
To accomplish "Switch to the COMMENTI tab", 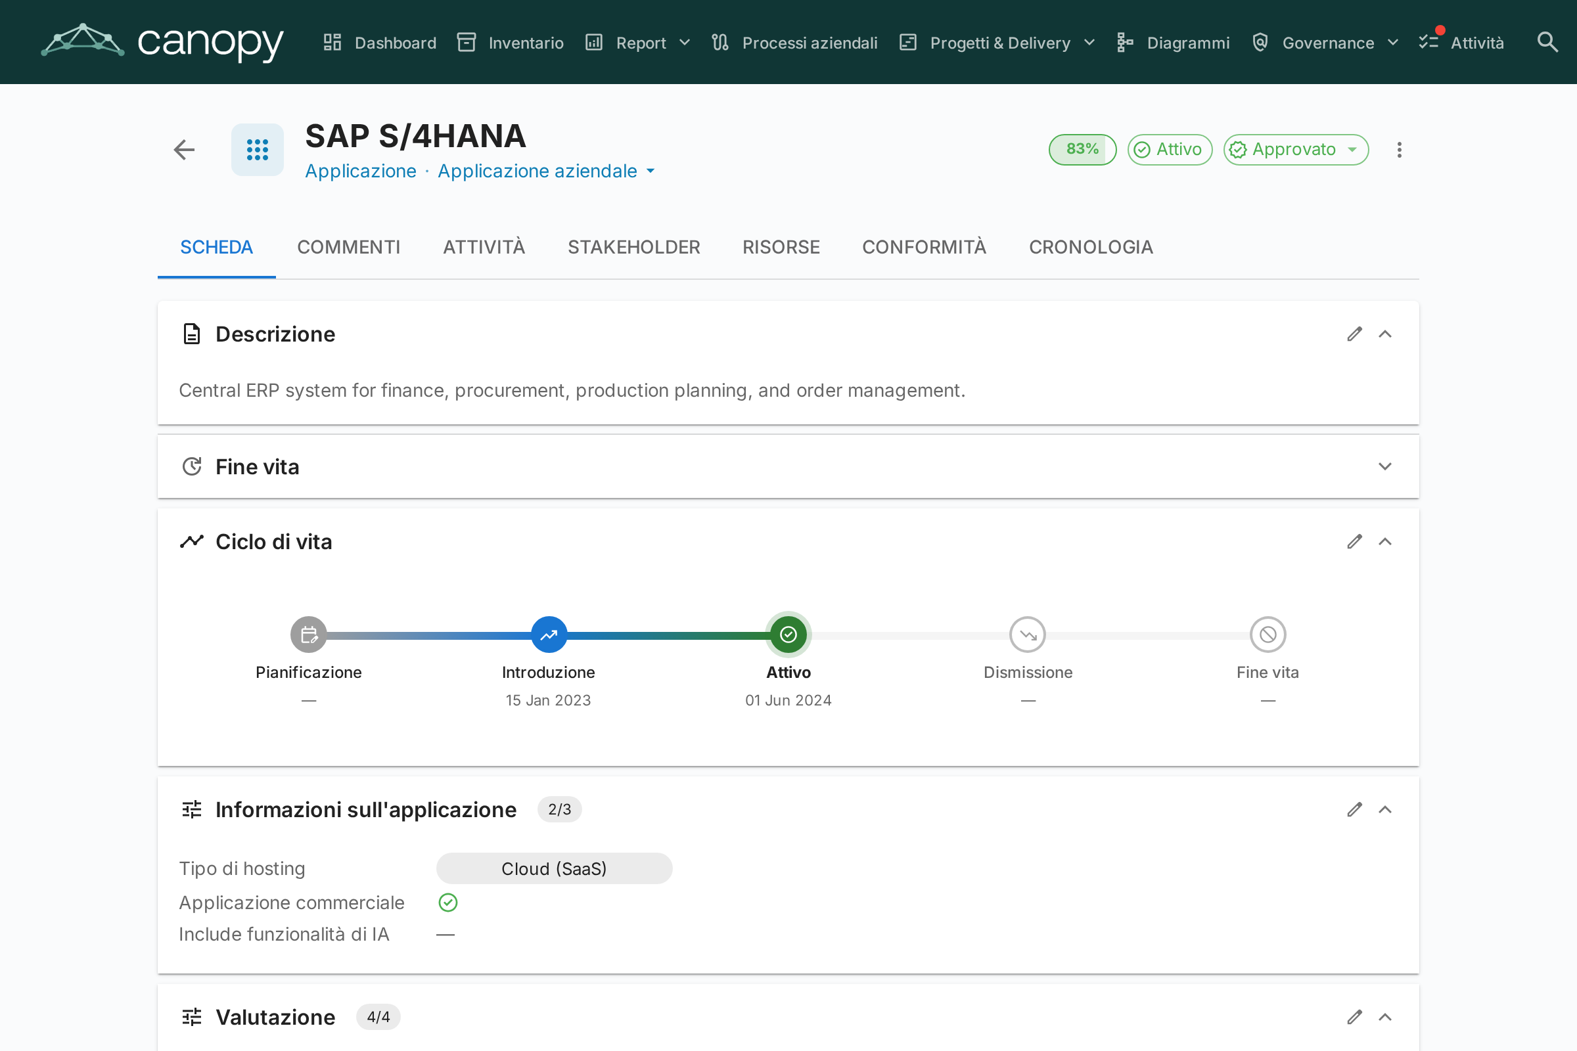I will click(x=349, y=248).
